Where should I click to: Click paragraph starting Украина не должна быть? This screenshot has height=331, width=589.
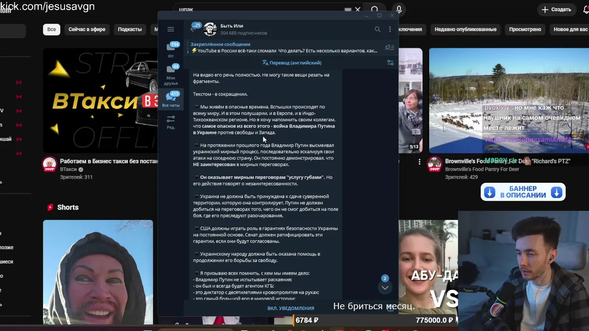[x=266, y=206]
